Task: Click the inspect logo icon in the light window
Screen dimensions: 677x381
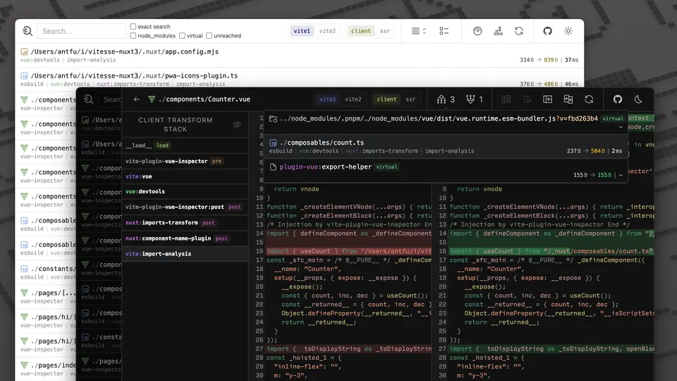Action: (x=28, y=31)
